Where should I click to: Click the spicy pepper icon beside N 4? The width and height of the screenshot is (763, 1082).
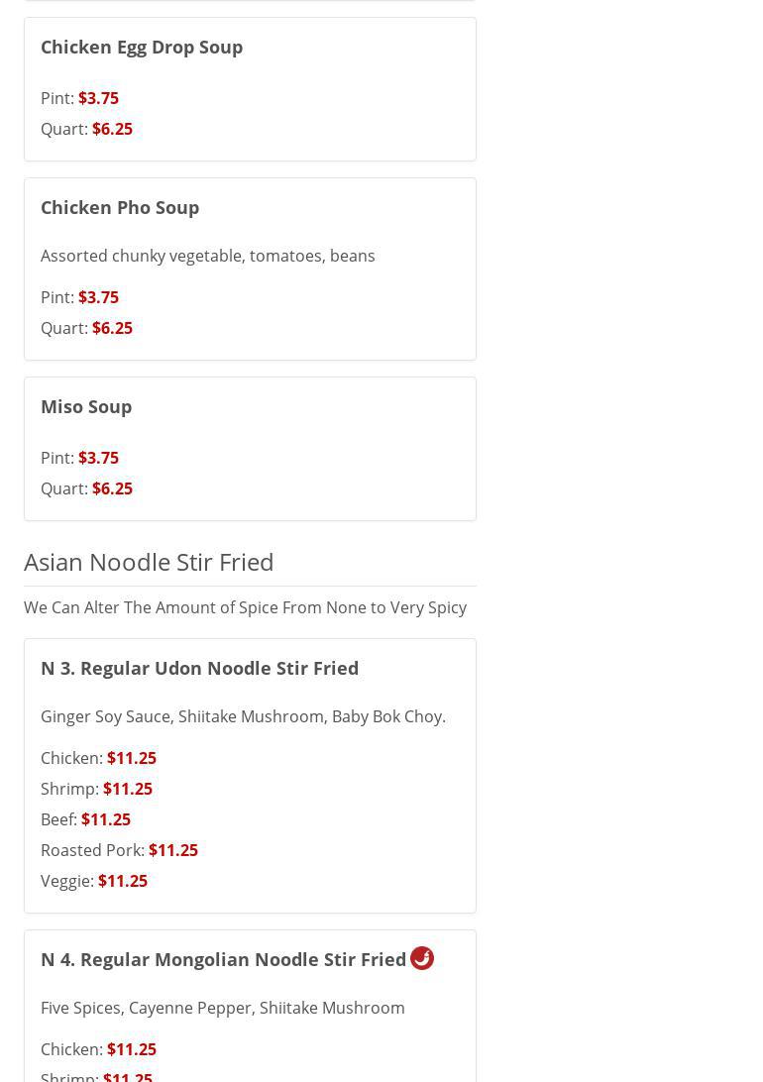(422, 958)
